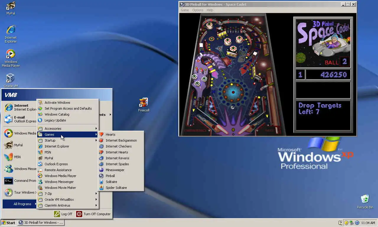Screen dimensions: 378x227
Task: Click All Programs in Start menu
Action: [19, 204]
